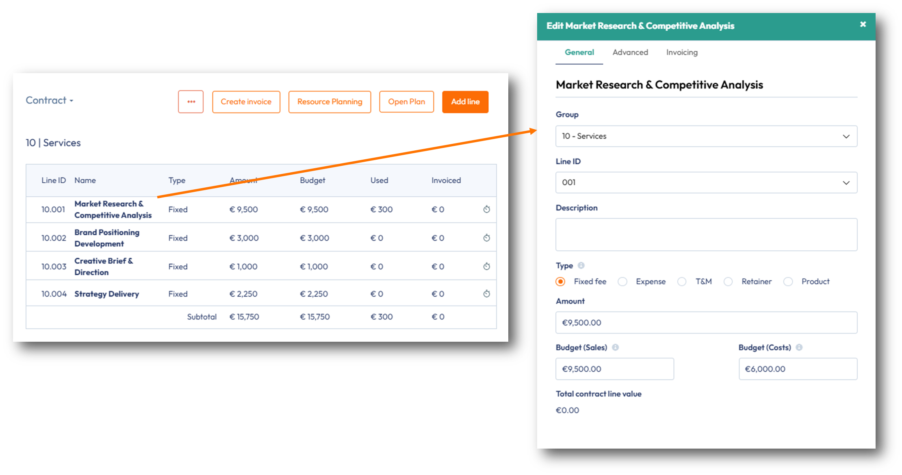Screen dimensions: 902x475
Task: Click the timer icon for Market Research line
Action: tap(486, 209)
